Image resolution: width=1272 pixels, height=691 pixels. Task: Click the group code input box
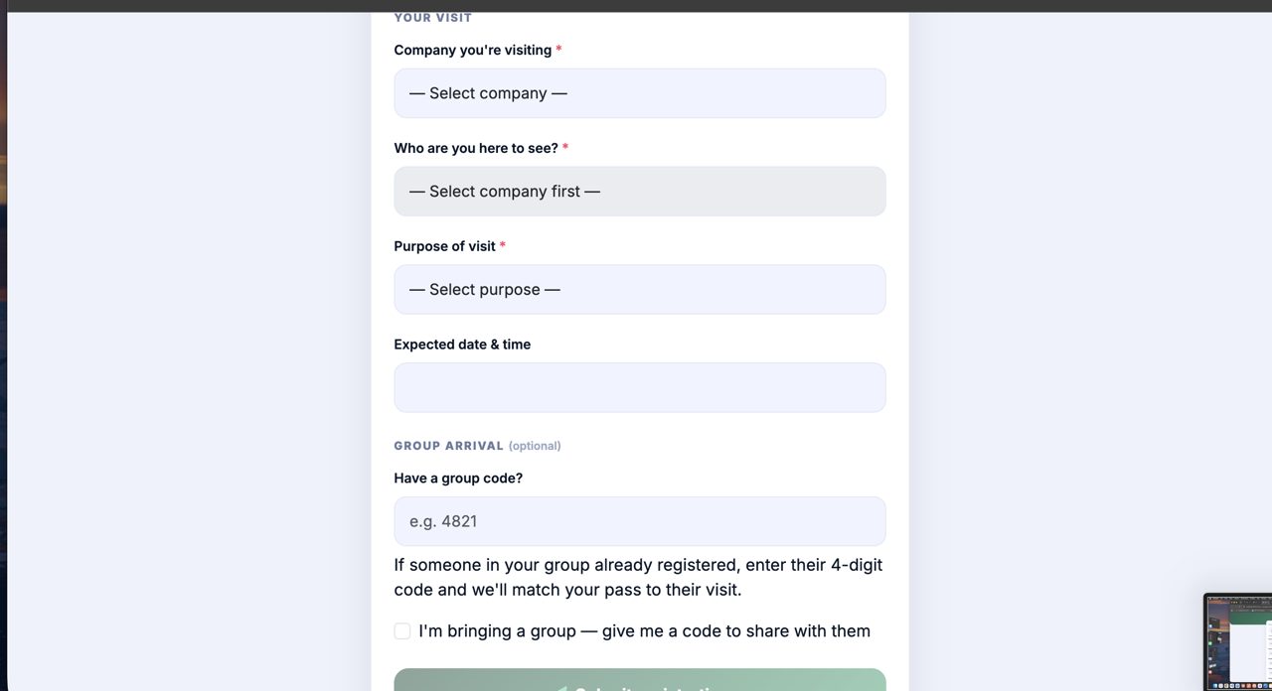click(639, 521)
